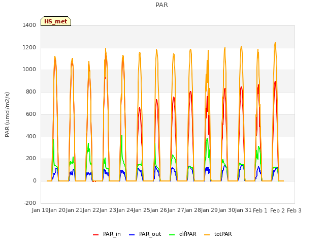This screenshot has height=244, width=325.
Task: Click the Jan 26 x-axis label
Action: [x=158, y=210]
